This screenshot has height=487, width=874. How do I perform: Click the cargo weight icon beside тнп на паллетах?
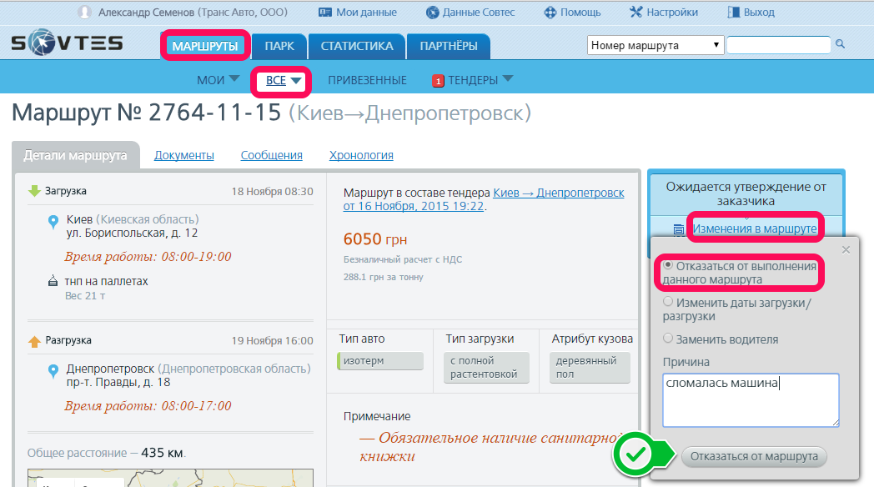tap(53, 281)
